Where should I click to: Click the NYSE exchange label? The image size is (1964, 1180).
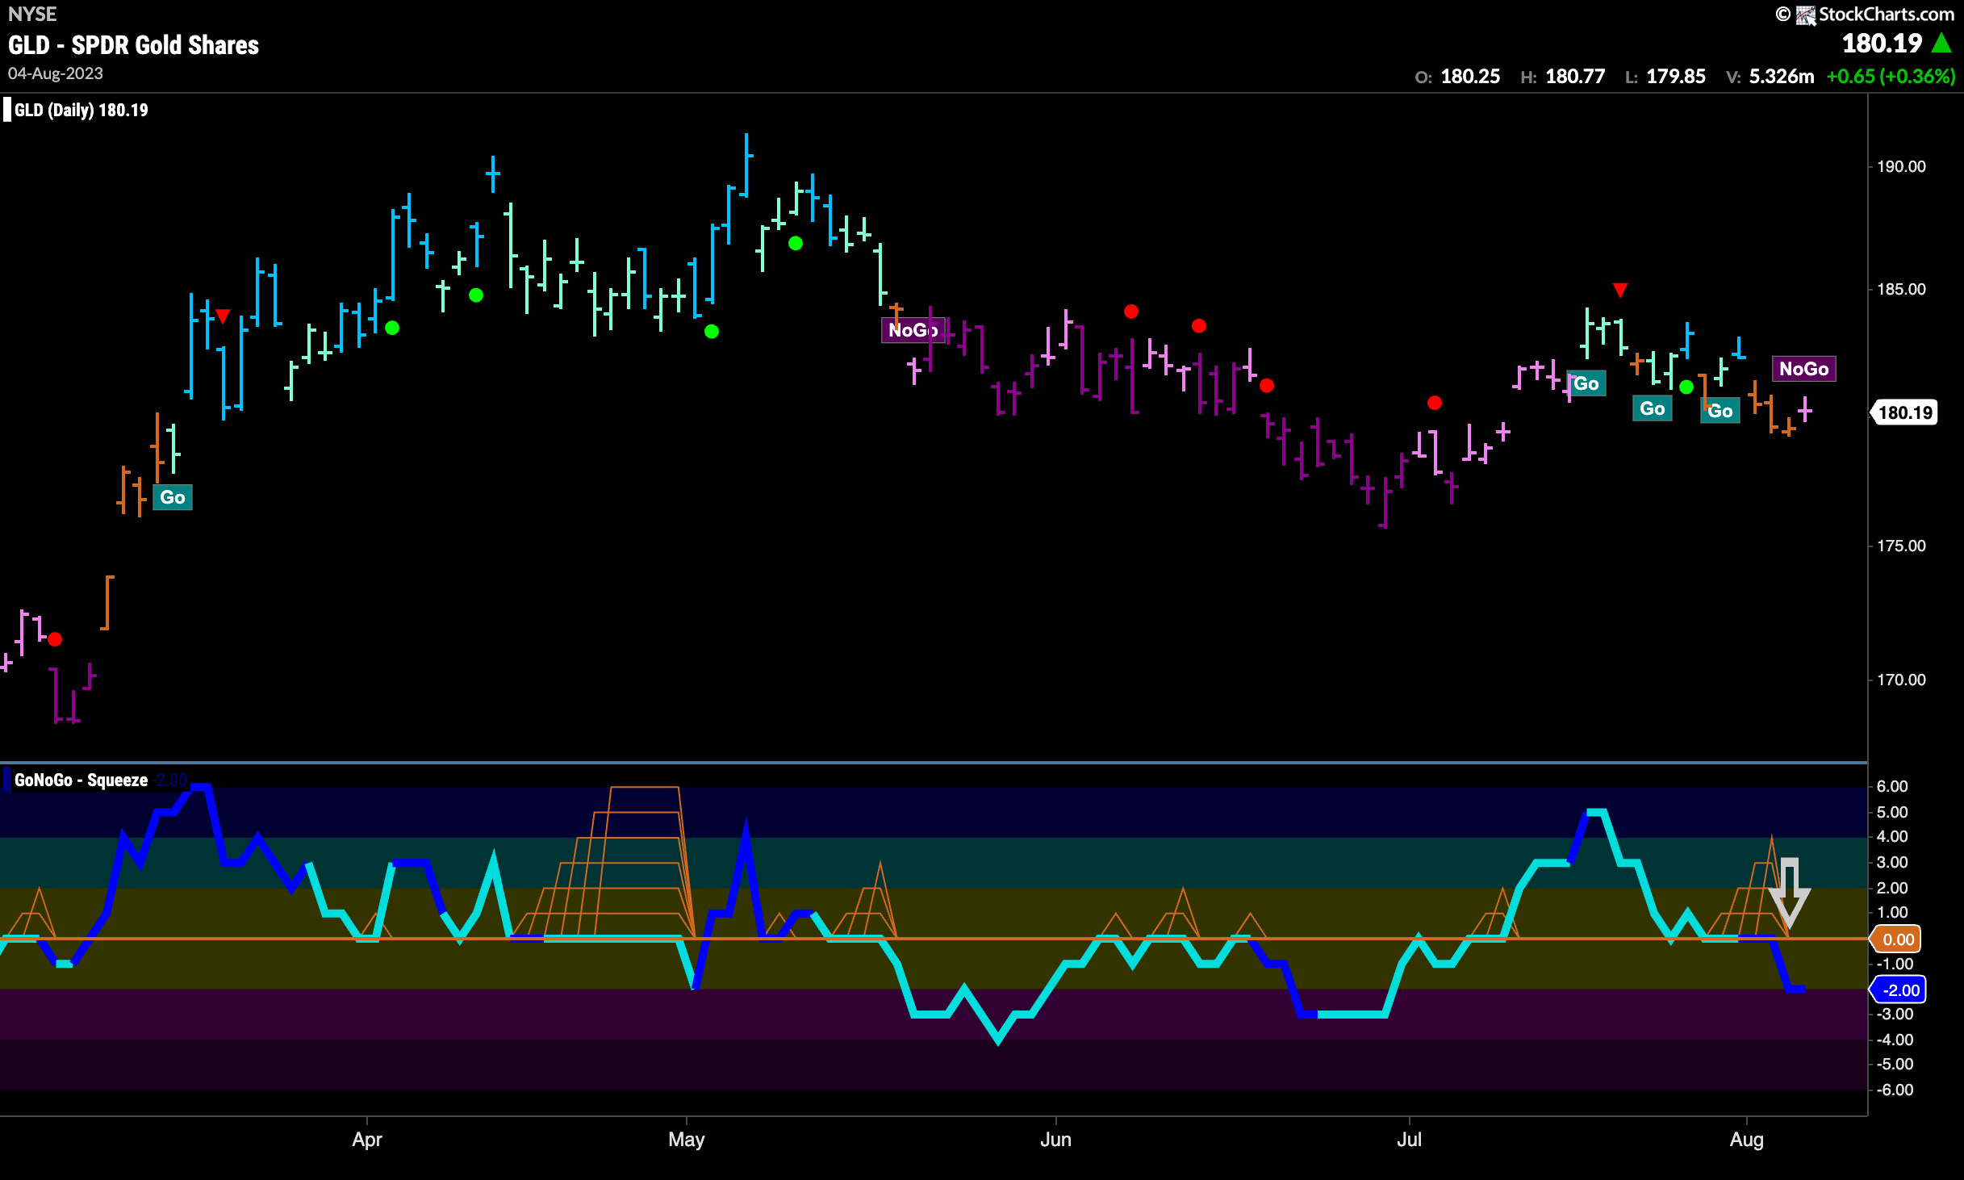[32, 15]
